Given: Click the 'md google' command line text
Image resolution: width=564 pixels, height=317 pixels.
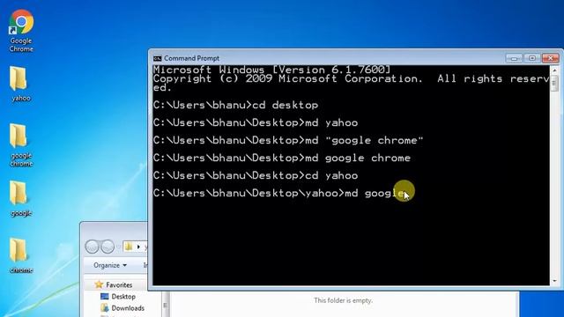Looking at the screenshot, I should pyautogui.click(x=375, y=193).
